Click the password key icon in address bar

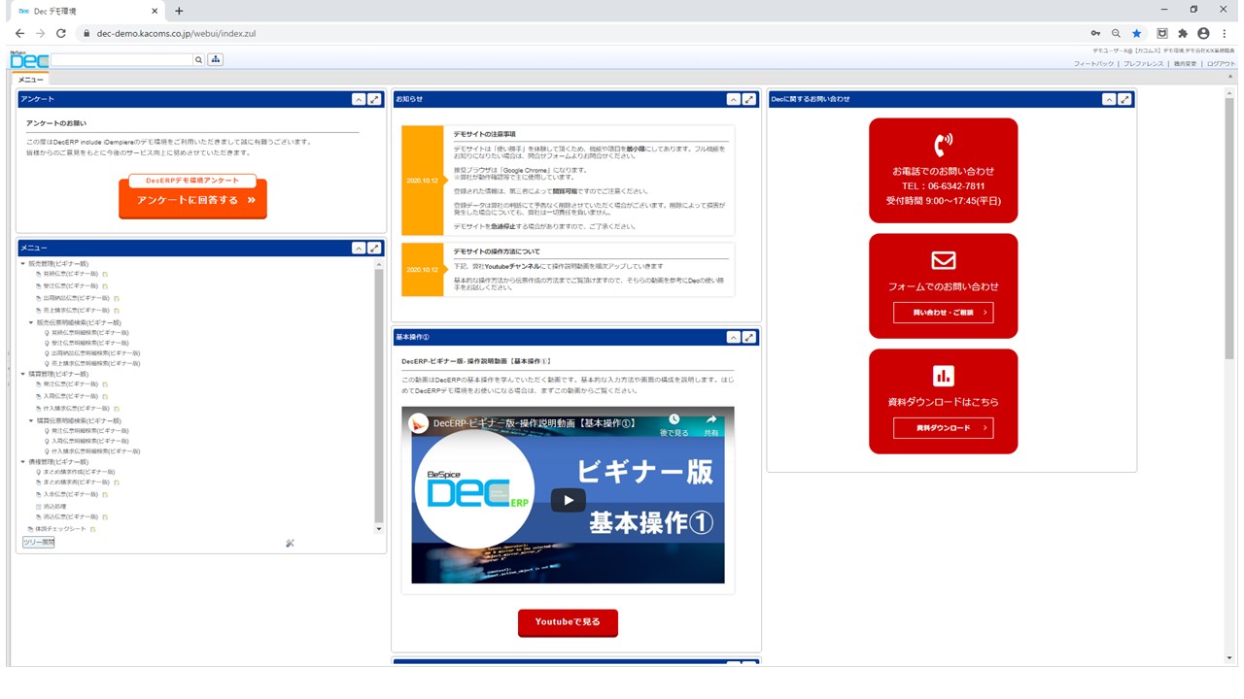tap(1096, 33)
